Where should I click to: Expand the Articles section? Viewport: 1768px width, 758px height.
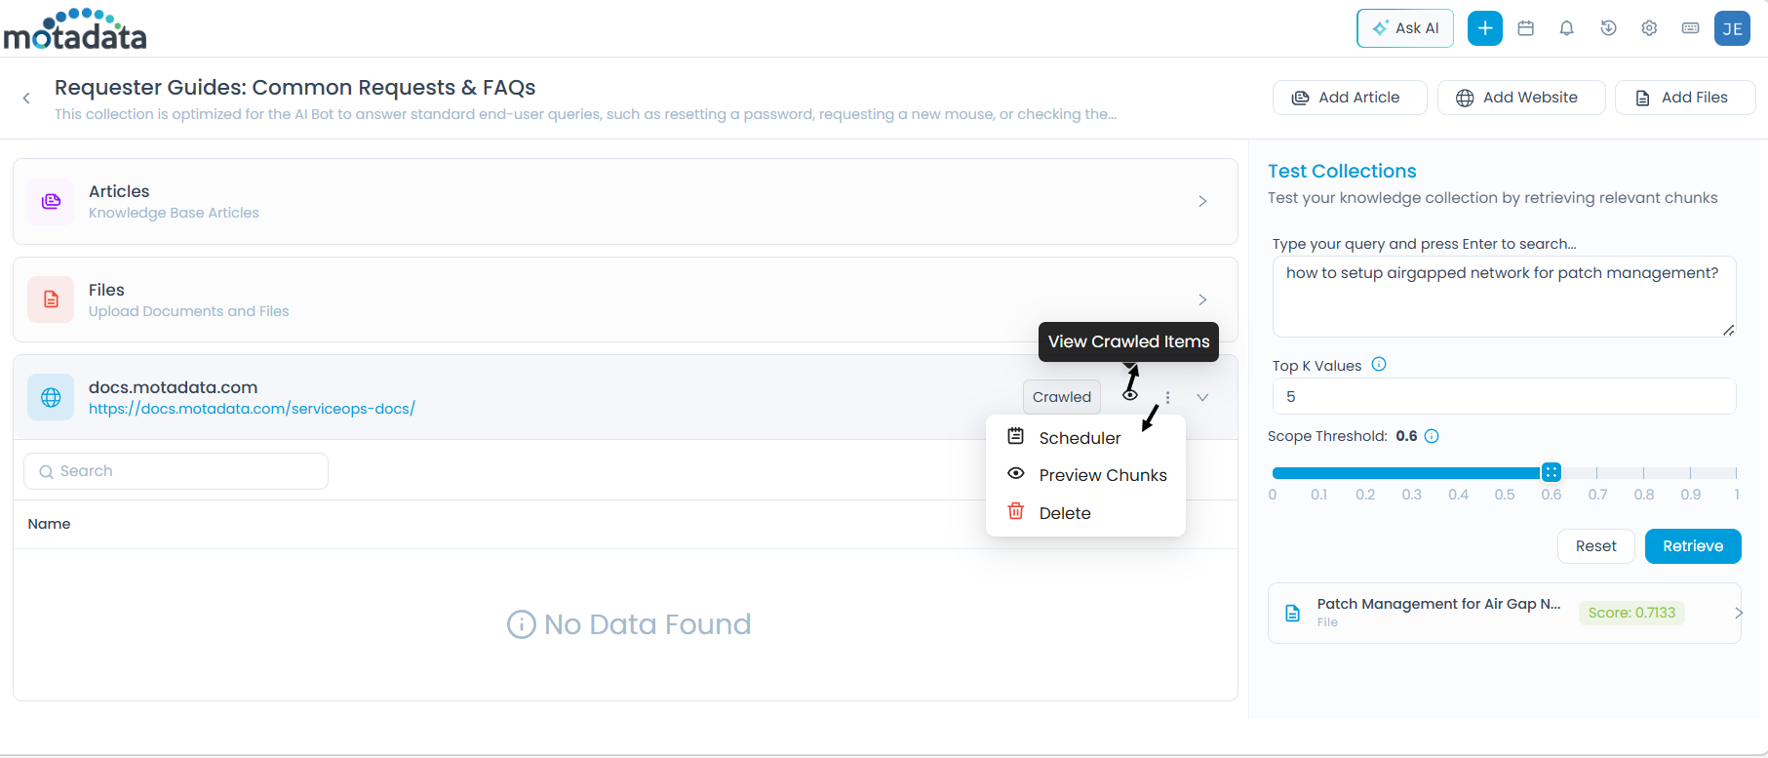(x=1202, y=201)
